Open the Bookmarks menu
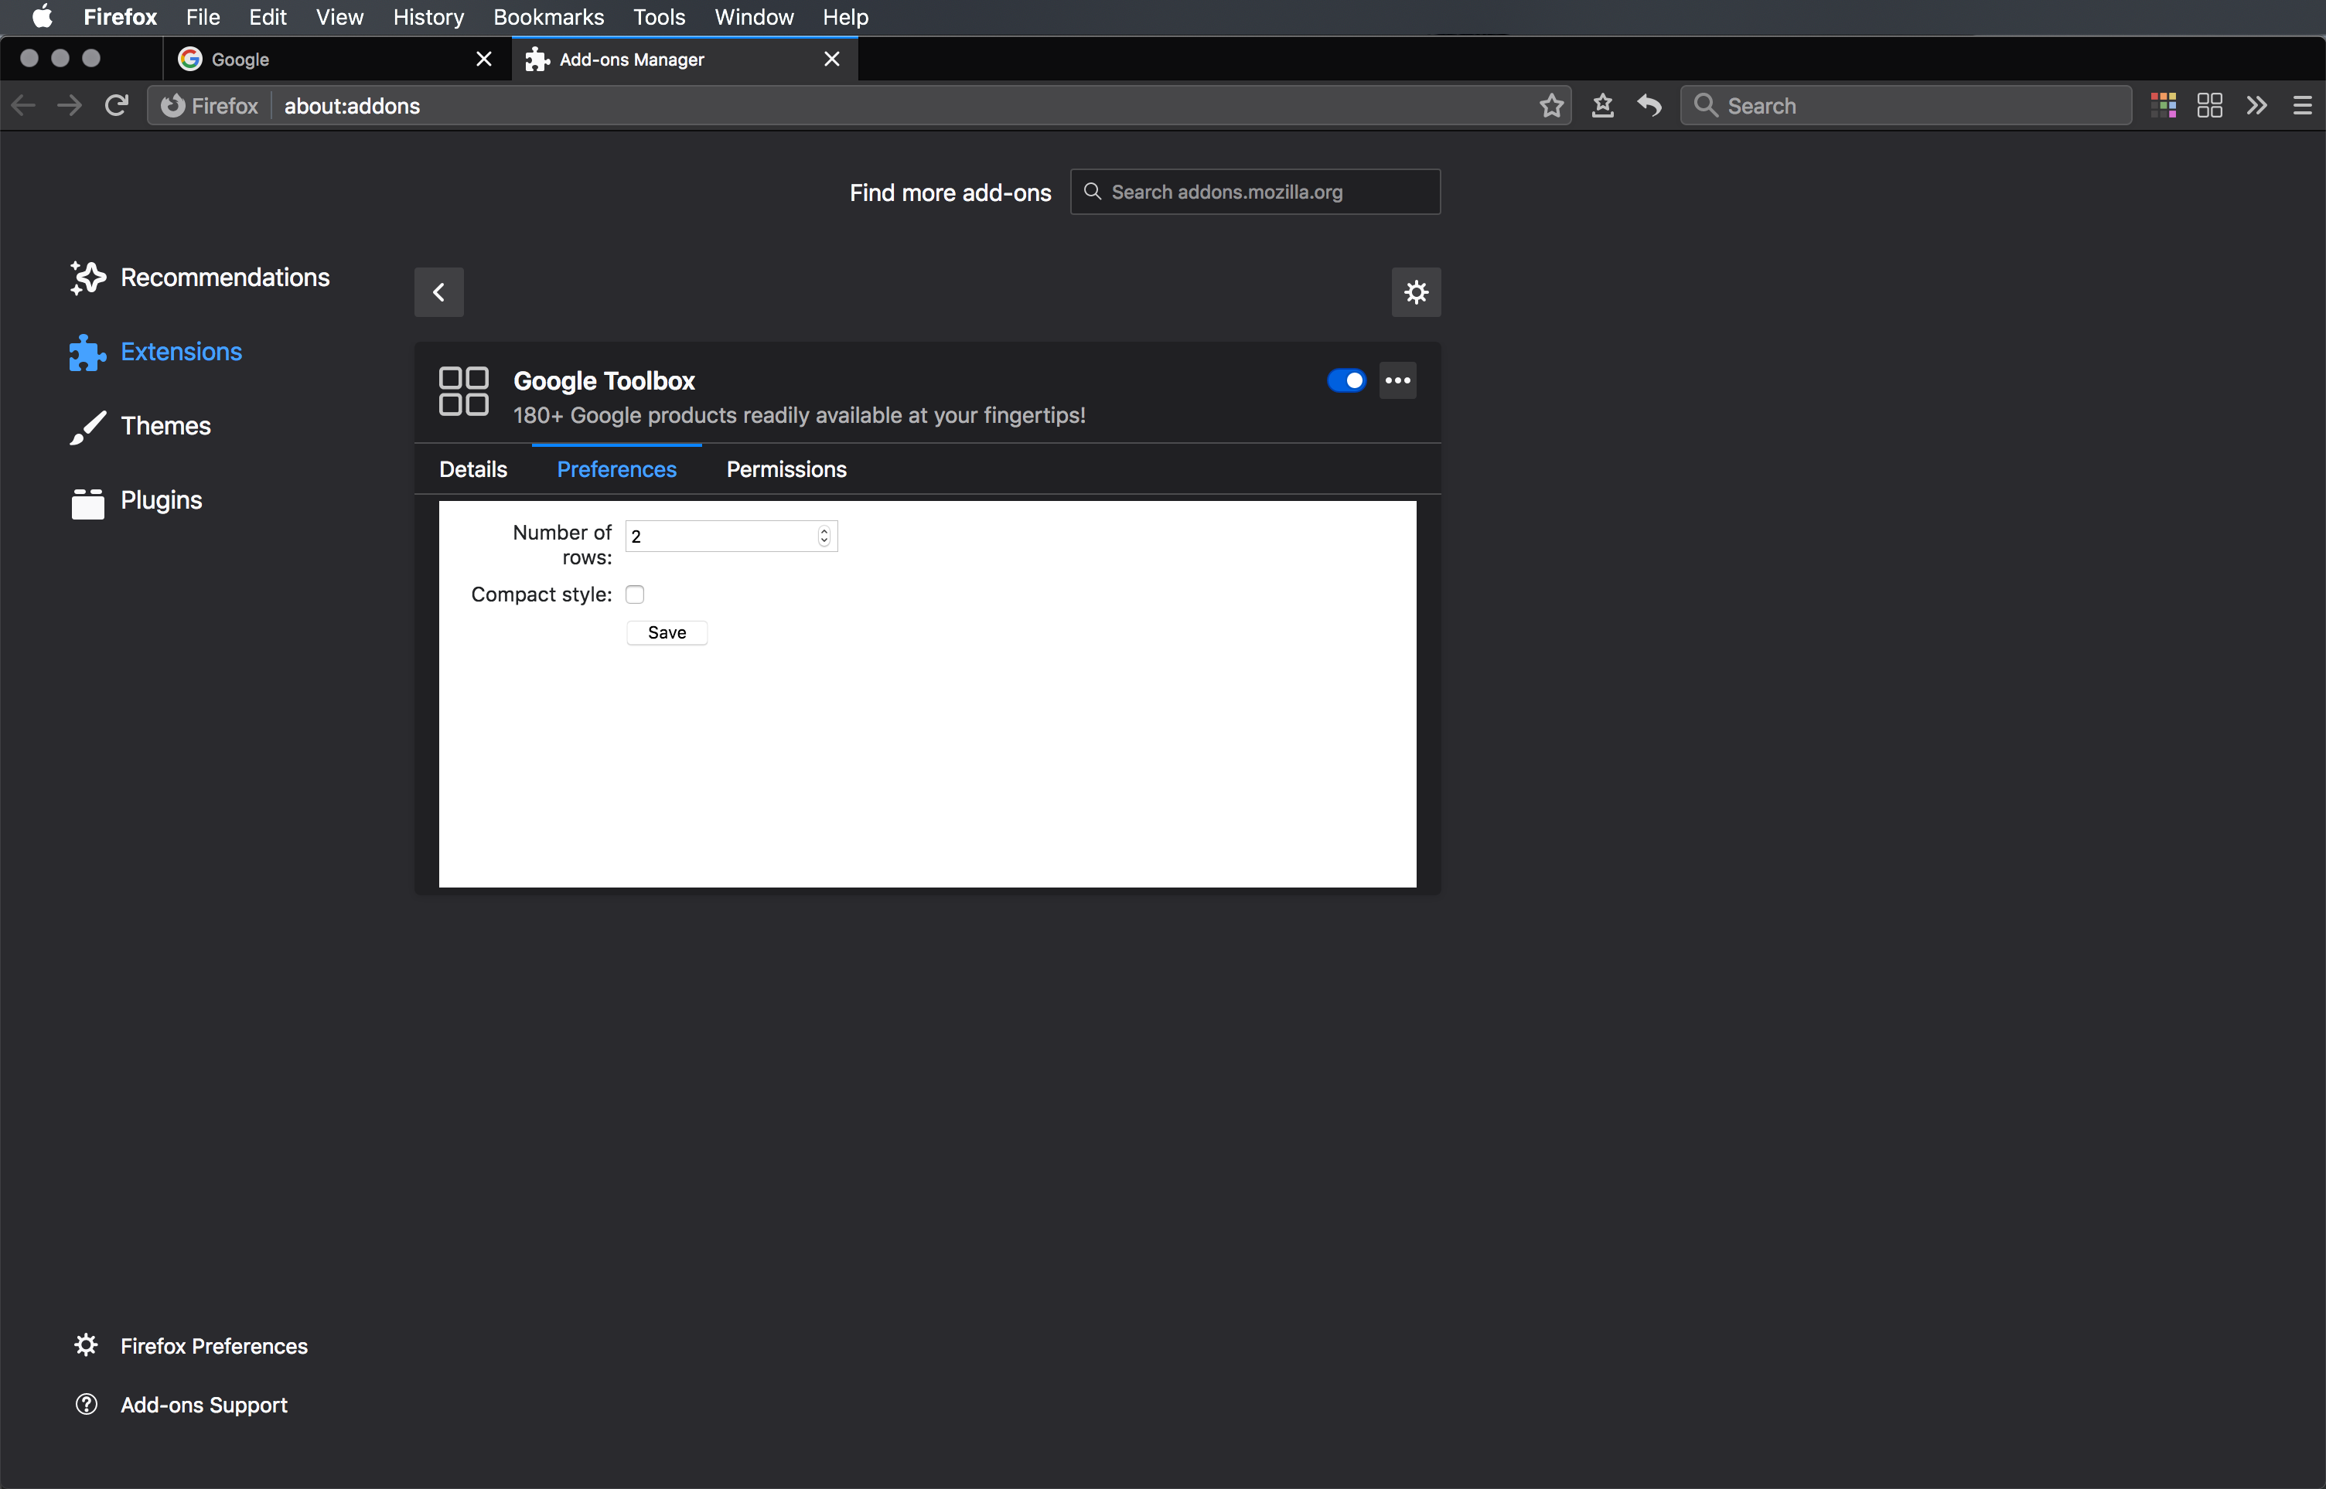This screenshot has width=2326, height=1489. 547,18
